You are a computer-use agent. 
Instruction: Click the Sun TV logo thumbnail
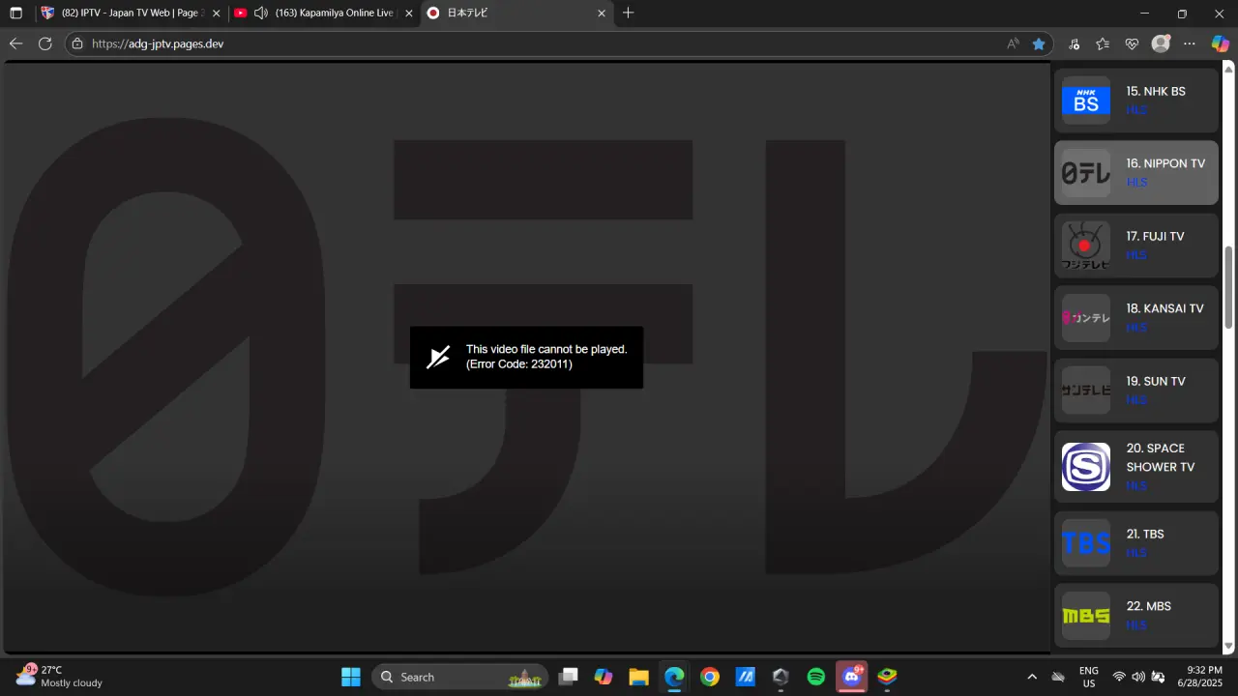point(1086,391)
